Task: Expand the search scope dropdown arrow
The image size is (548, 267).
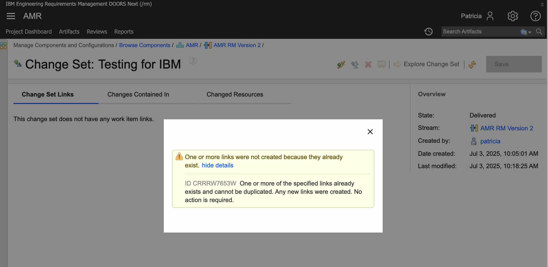Action: pos(529,32)
